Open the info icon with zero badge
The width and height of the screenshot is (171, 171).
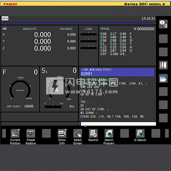click(x=163, y=24)
